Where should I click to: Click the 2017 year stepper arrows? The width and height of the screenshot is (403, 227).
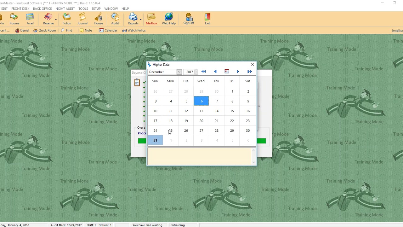click(196, 72)
